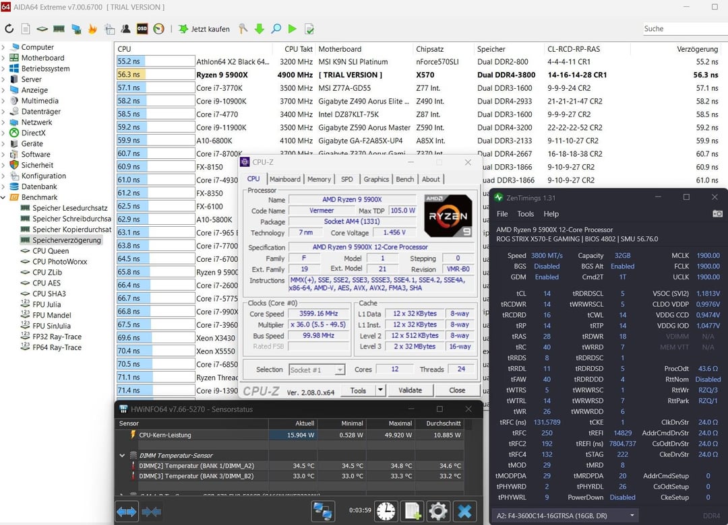Switch to CPU-Z Mainboard tab
The height and width of the screenshot is (525, 728).
pos(284,179)
